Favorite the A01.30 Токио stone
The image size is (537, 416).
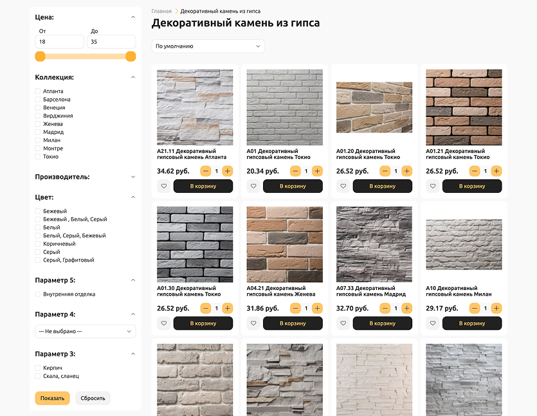163,323
